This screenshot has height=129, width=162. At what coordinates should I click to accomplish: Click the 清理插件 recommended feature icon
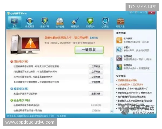coord(119,67)
